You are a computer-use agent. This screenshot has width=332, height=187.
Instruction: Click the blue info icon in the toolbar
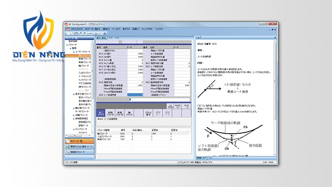click(x=105, y=33)
